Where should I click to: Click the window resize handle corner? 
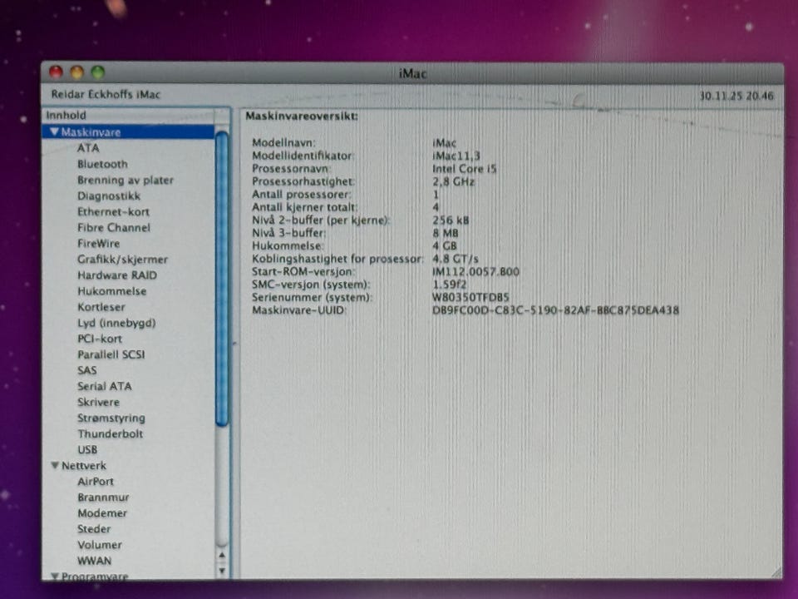[776, 572]
